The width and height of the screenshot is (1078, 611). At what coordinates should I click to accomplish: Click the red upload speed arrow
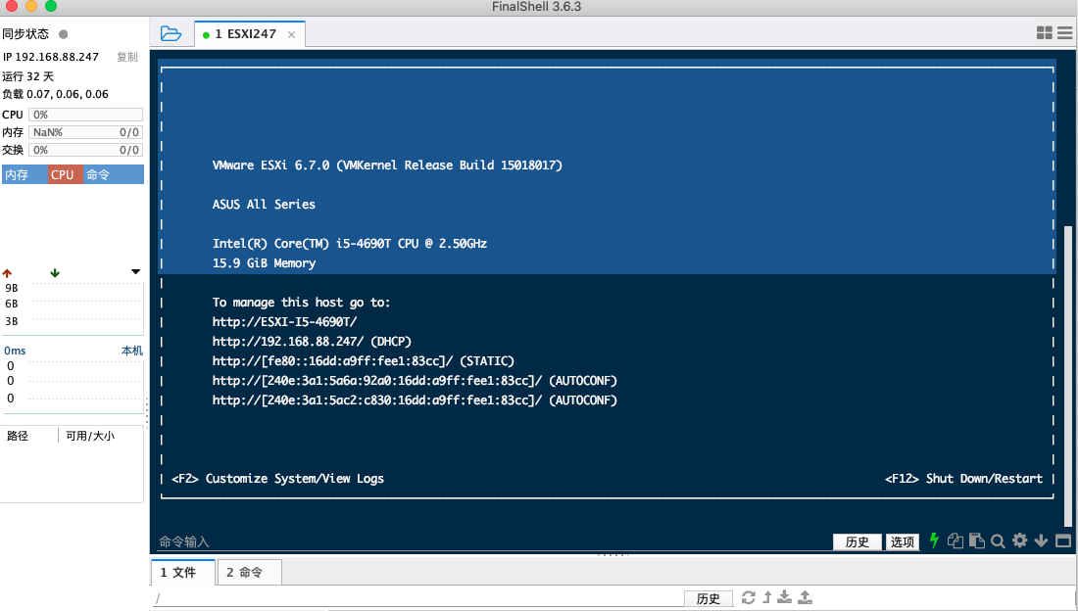point(8,273)
